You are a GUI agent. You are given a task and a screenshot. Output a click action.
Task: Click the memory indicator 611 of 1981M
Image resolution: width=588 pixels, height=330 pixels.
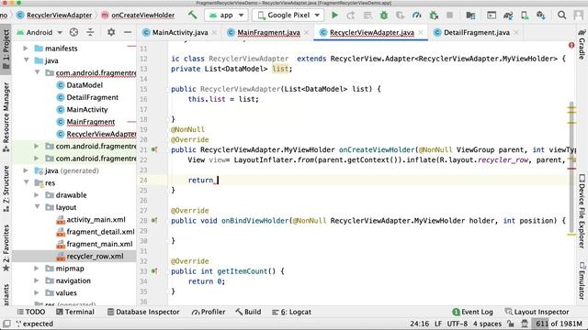[559, 324]
